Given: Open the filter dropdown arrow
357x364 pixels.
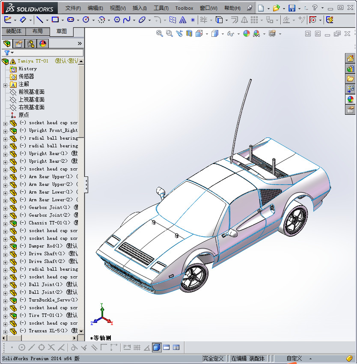Looking at the screenshot, I should point(12,53).
